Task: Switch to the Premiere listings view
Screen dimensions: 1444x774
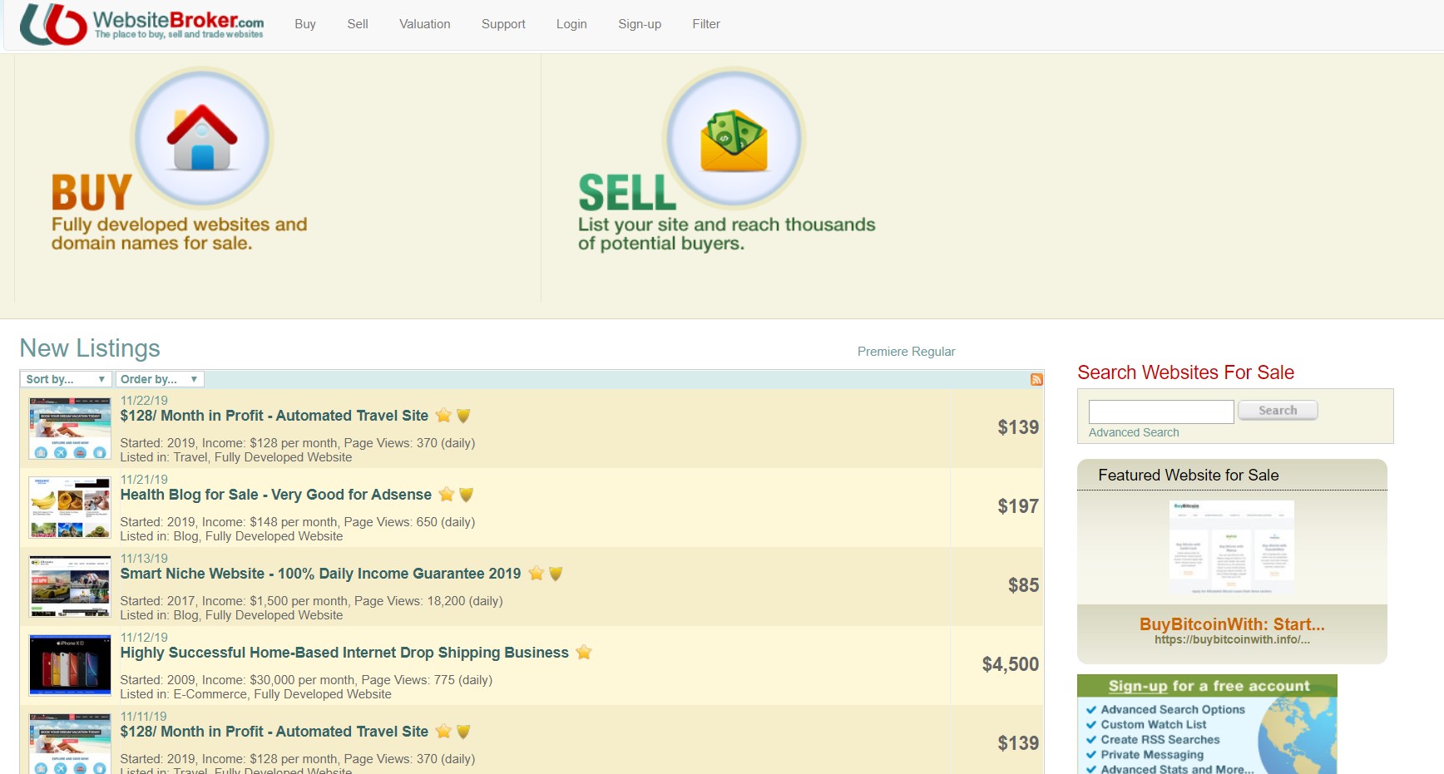Action: point(883,351)
